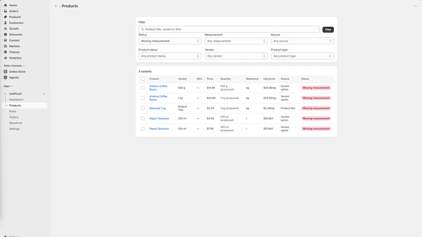The image size is (422, 237).
Task: Open UnitProof Storefront page
Action: pos(16,123)
